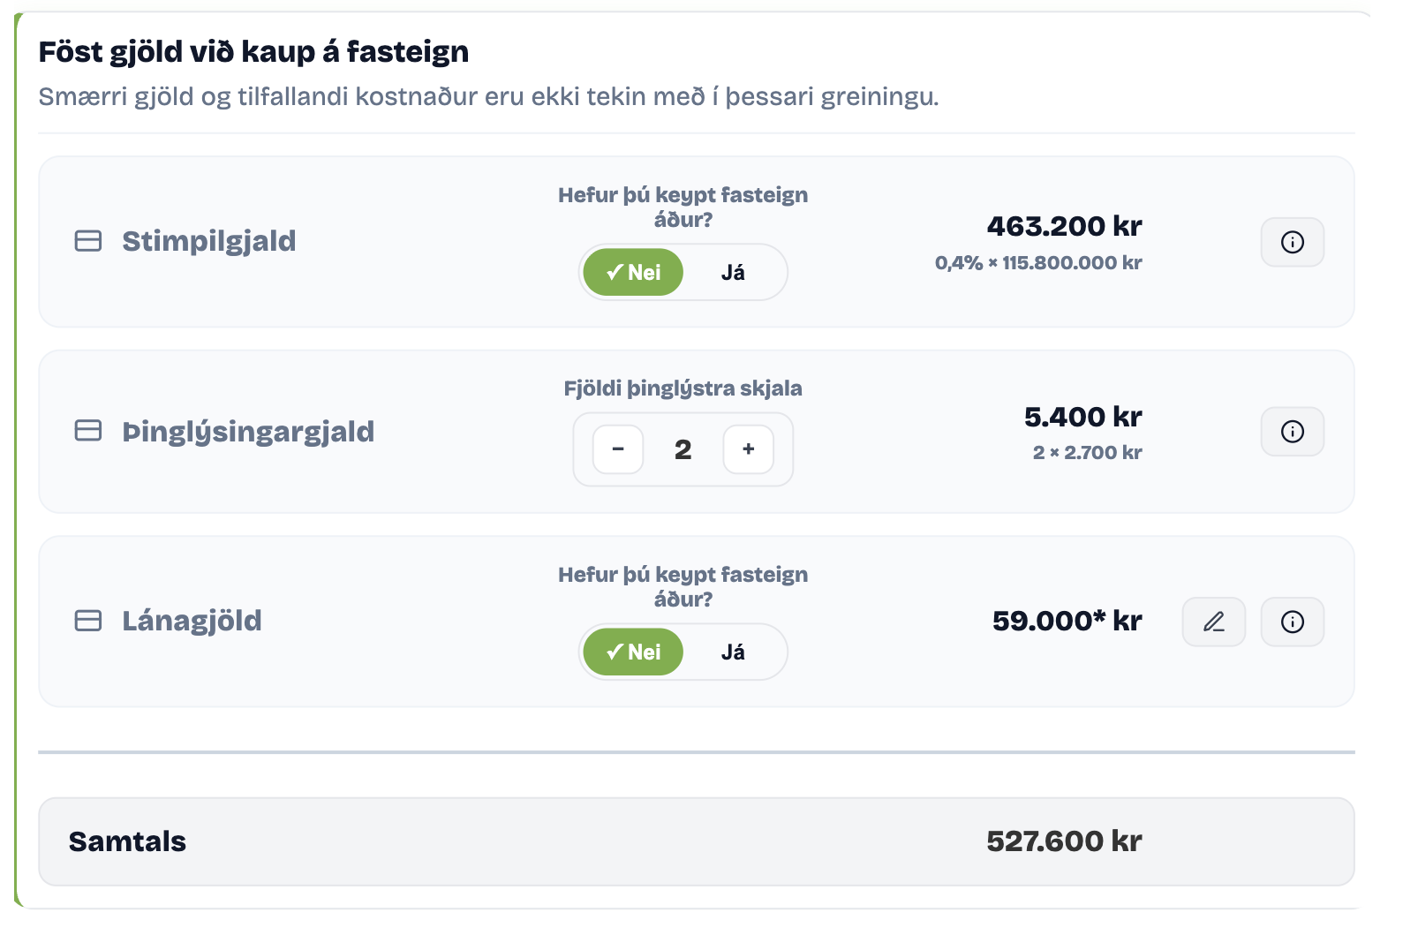1418x950 pixels.
Task: Decrease number of þinglýstra skjala
Action: click(x=618, y=449)
